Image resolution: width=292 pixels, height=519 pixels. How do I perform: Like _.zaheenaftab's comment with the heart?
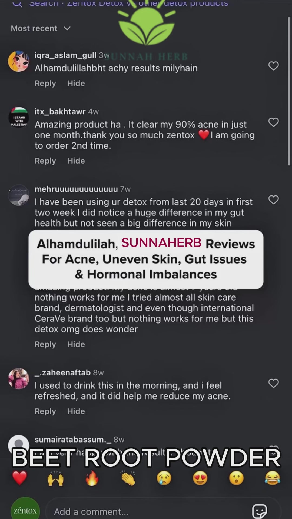(273, 383)
